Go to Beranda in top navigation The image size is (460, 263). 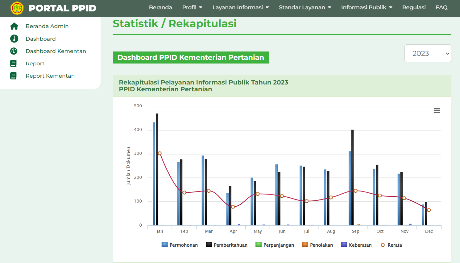click(160, 7)
